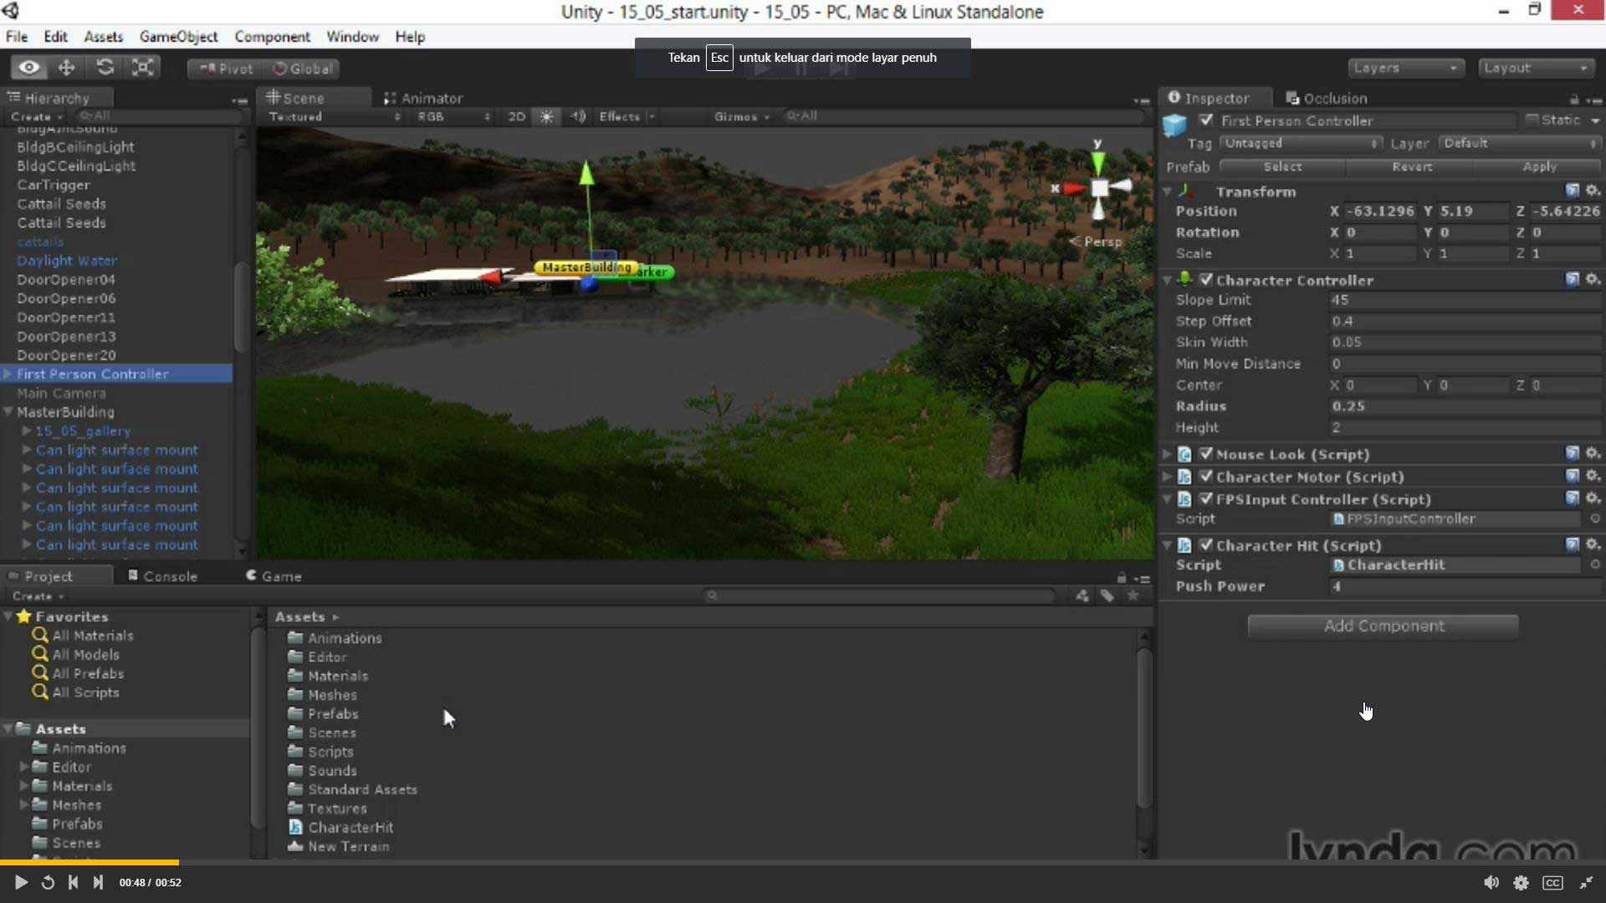Open object picker for CharacterHit script field
The width and height of the screenshot is (1606, 903).
1594,565
